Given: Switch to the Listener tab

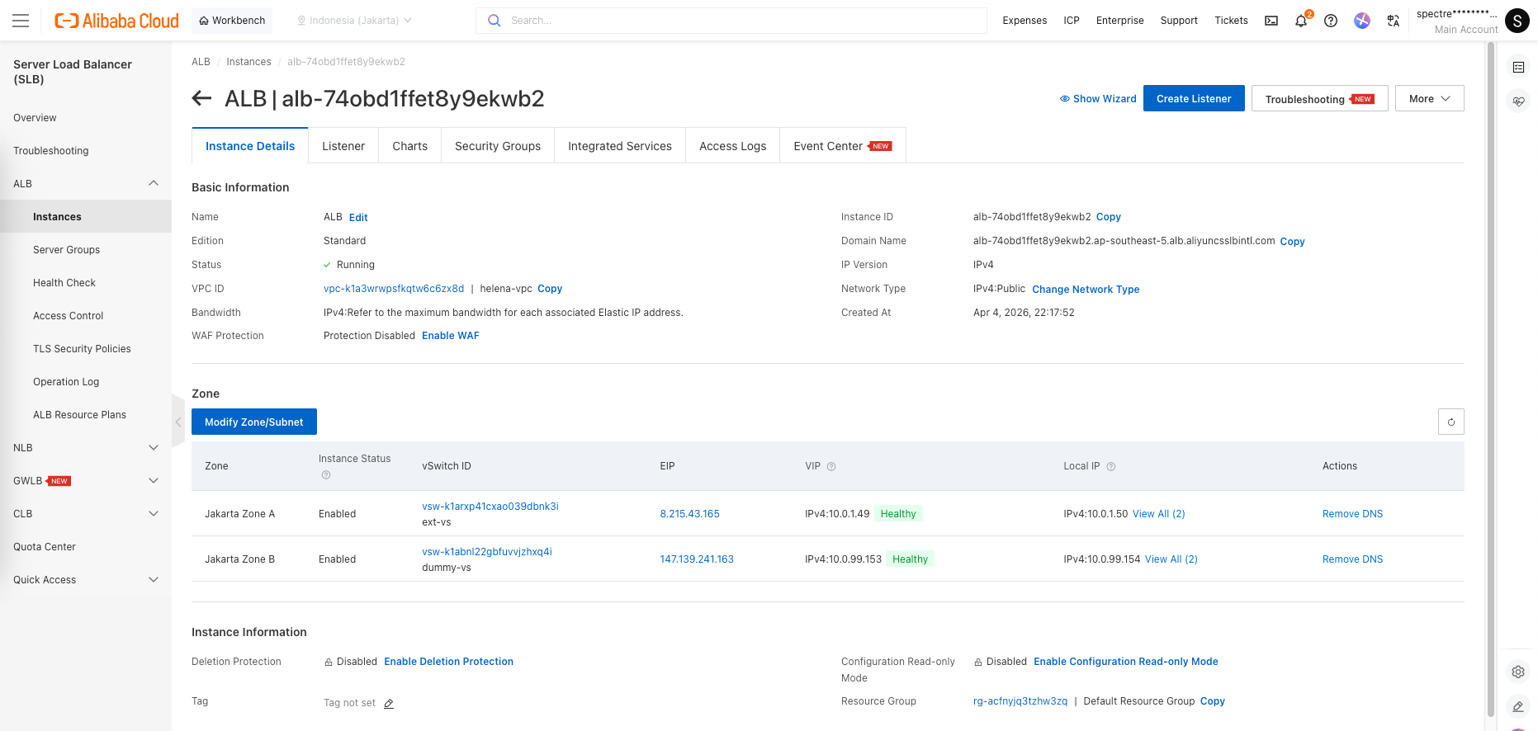Looking at the screenshot, I should [343, 146].
